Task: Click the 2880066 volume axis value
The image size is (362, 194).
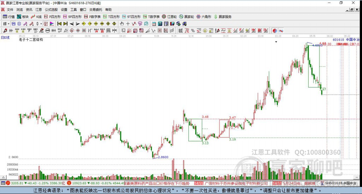Action: (12, 164)
